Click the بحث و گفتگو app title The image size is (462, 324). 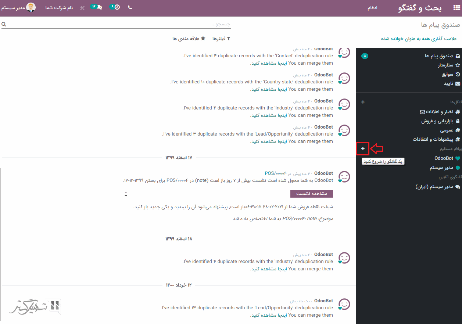point(420,8)
